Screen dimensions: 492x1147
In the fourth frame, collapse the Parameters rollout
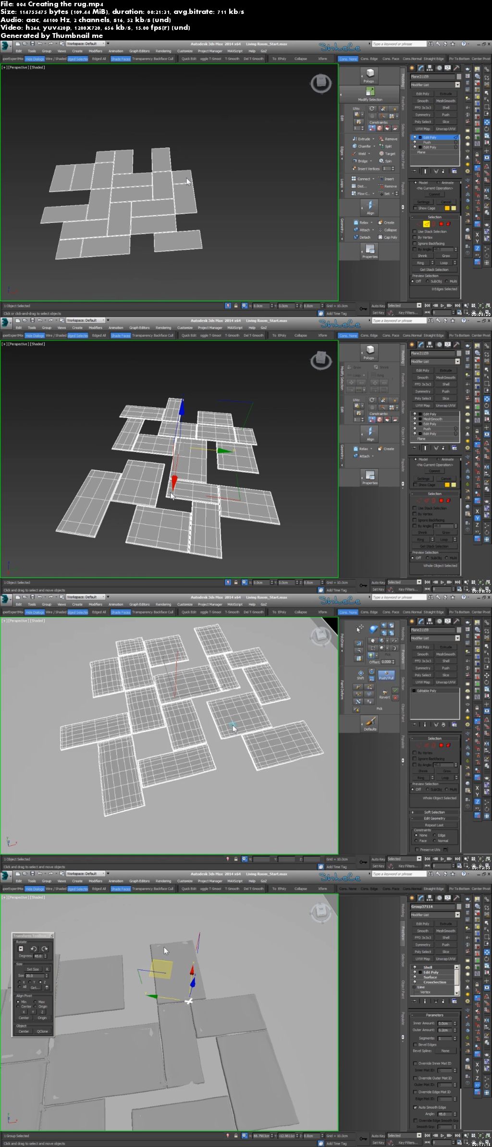(x=434, y=1015)
